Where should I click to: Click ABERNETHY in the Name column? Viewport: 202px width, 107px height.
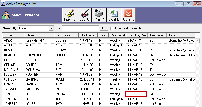35,41
